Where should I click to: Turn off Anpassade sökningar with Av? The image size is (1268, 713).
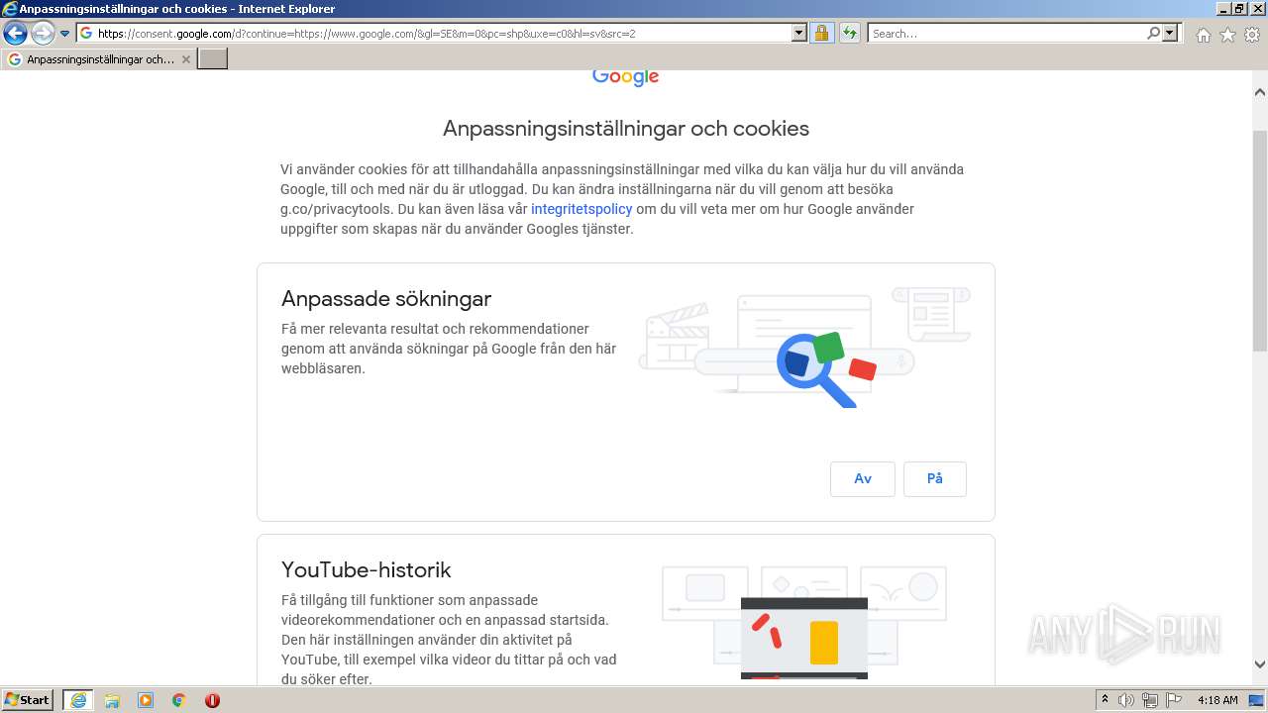click(863, 478)
